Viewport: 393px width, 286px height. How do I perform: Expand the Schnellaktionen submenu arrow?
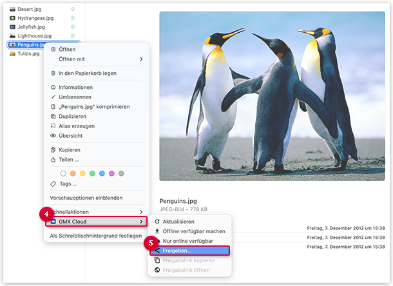tap(141, 212)
